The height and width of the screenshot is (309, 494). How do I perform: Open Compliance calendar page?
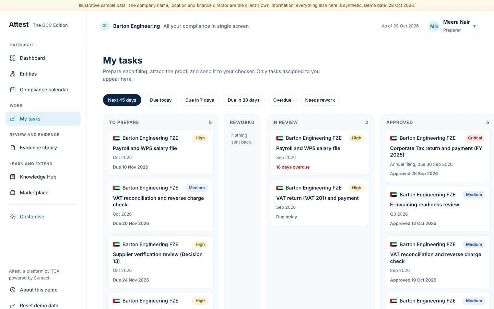point(43,90)
